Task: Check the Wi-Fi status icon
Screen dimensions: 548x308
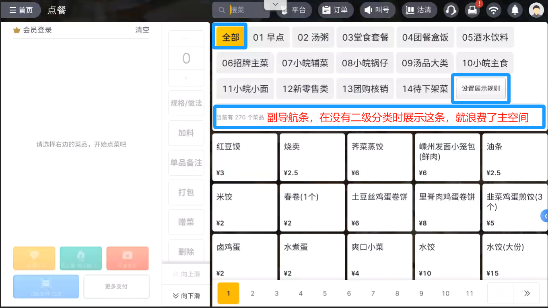Action: (x=494, y=10)
